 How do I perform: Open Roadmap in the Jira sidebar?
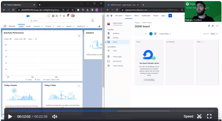tap(117, 33)
